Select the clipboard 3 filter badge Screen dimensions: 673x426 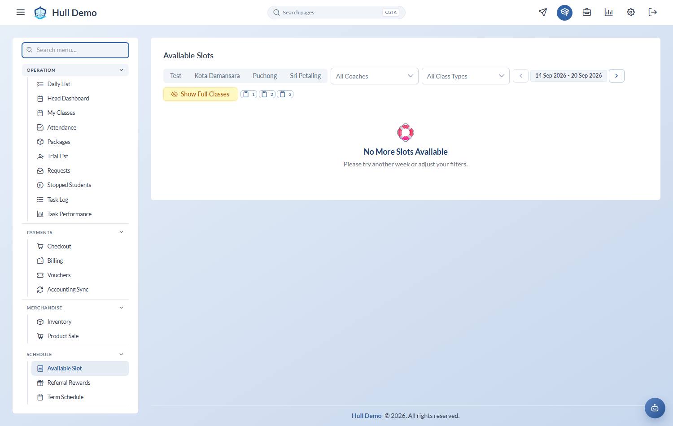(285, 94)
